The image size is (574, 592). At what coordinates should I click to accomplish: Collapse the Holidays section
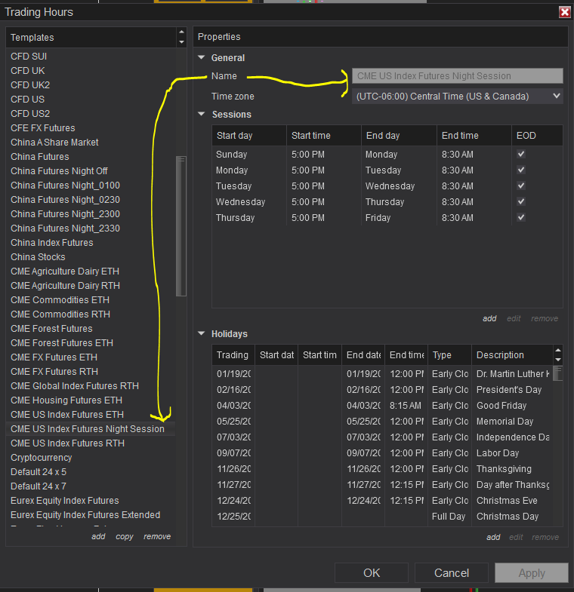click(202, 333)
